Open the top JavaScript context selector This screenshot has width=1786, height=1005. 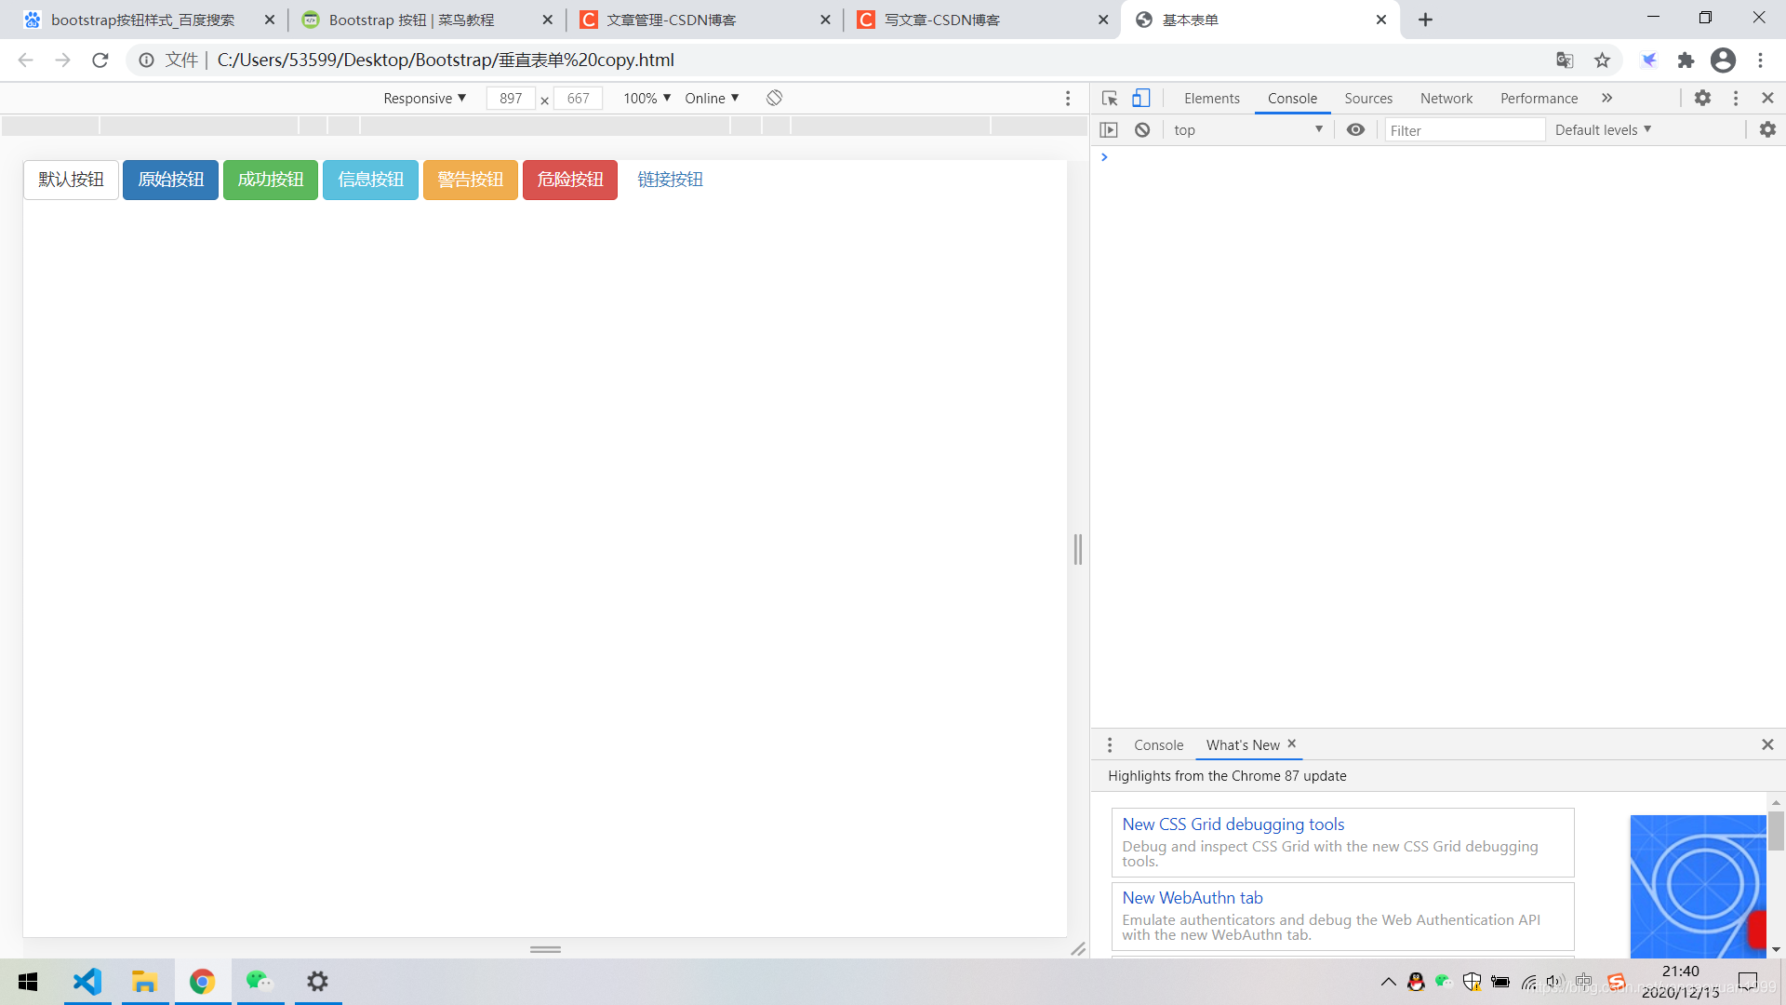1246,130
